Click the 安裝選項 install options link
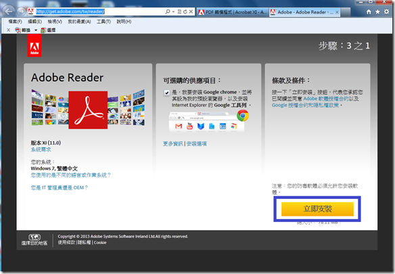This screenshot has width=395, height=274. click(x=197, y=143)
